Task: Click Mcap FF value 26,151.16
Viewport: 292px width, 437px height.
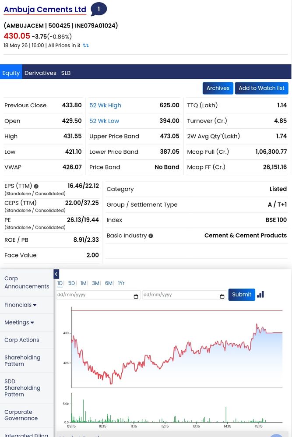Action: point(275,167)
